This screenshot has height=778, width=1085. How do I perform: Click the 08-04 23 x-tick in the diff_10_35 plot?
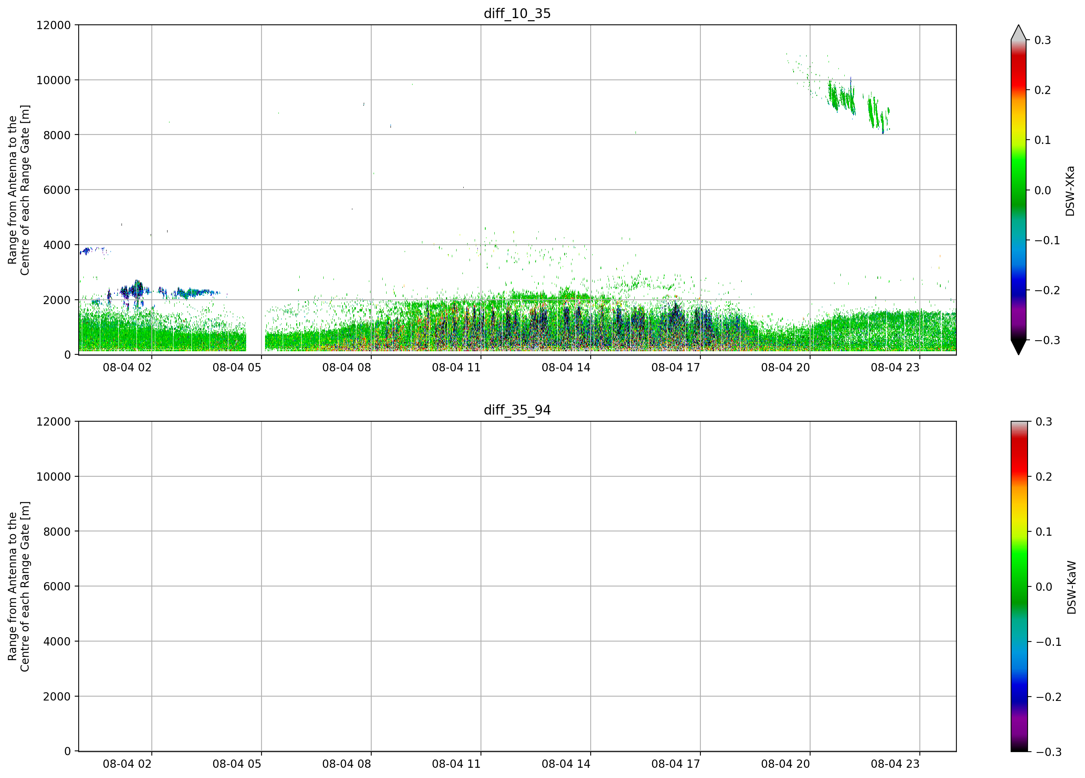895,367
